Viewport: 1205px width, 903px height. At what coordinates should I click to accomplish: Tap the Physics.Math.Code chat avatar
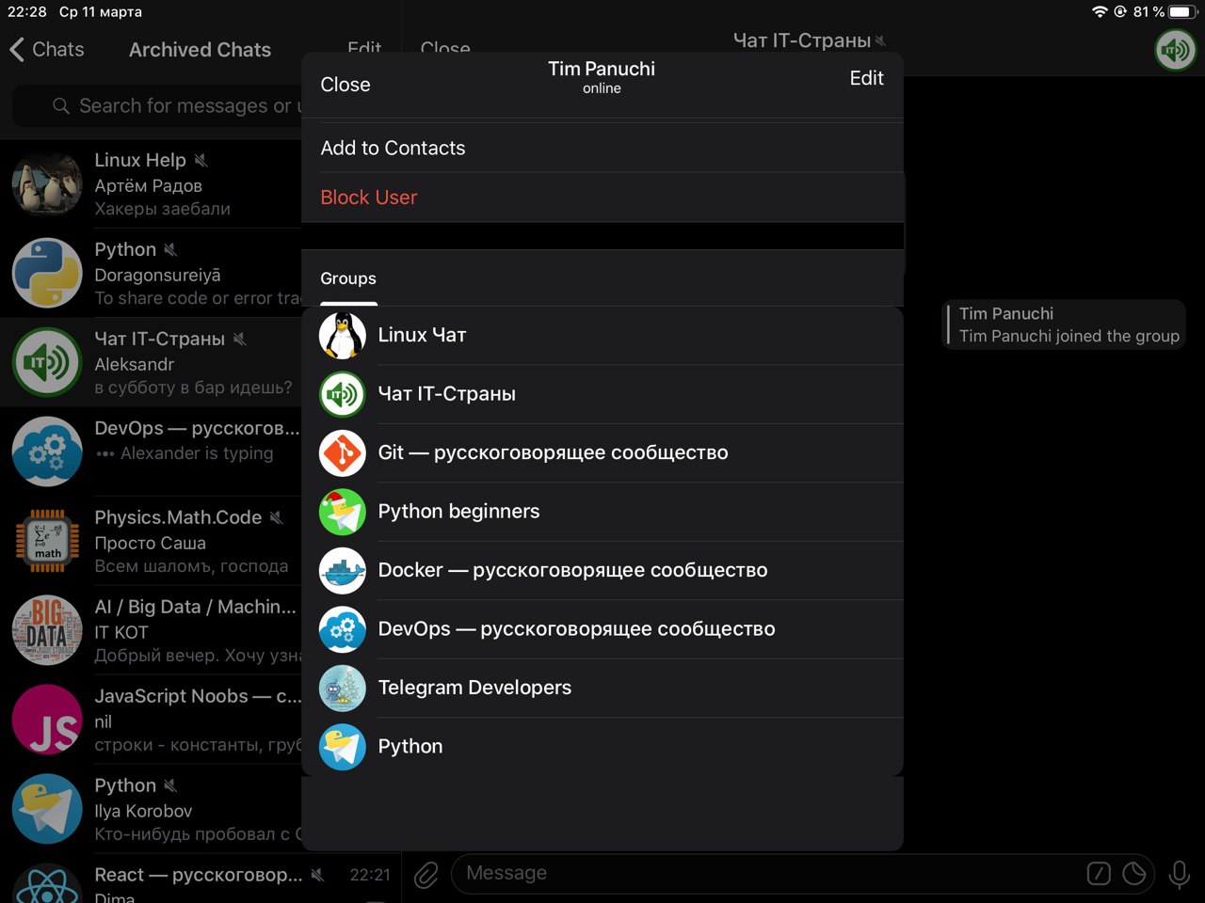[x=47, y=541]
